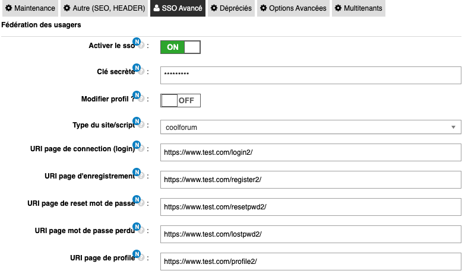Open the Autre (SEO, HEADER) tab
The width and height of the screenshot is (465, 274).
[x=105, y=8]
